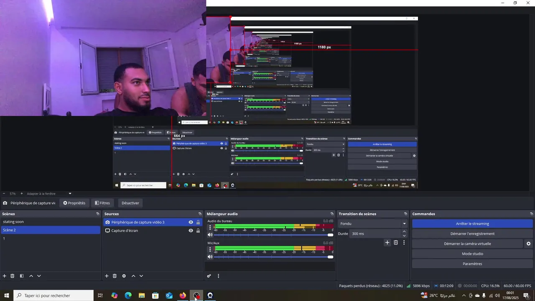Mute Audio du bureau speaker icon
This screenshot has height=301, width=535.
(210, 235)
